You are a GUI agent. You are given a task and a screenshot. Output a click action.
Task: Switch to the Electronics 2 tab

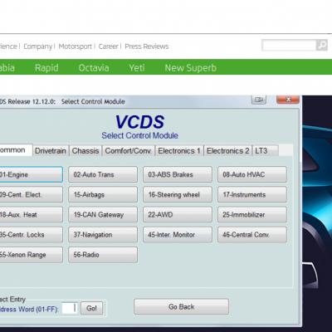pyautogui.click(x=228, y=151)
